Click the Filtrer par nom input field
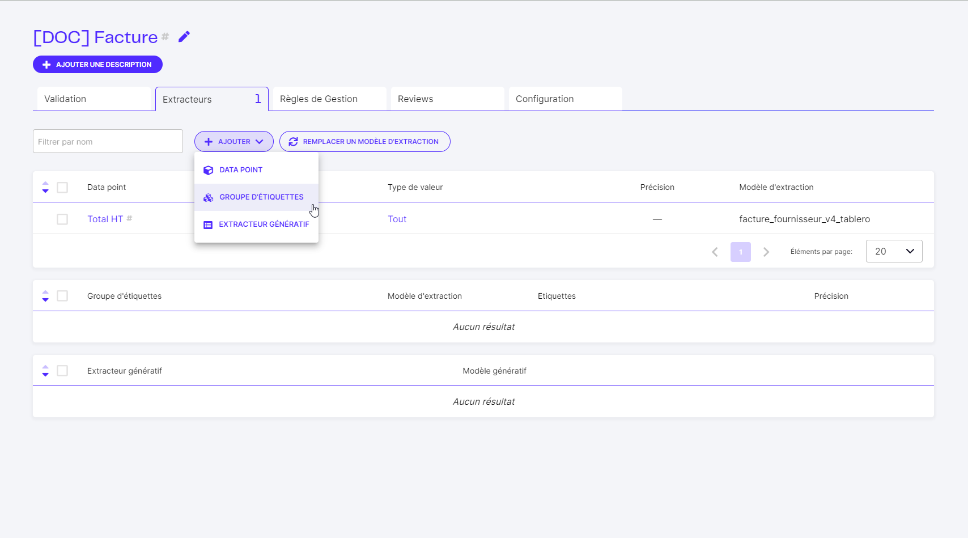The width and height of the screenshot is (968, 538). coord(108,142)
